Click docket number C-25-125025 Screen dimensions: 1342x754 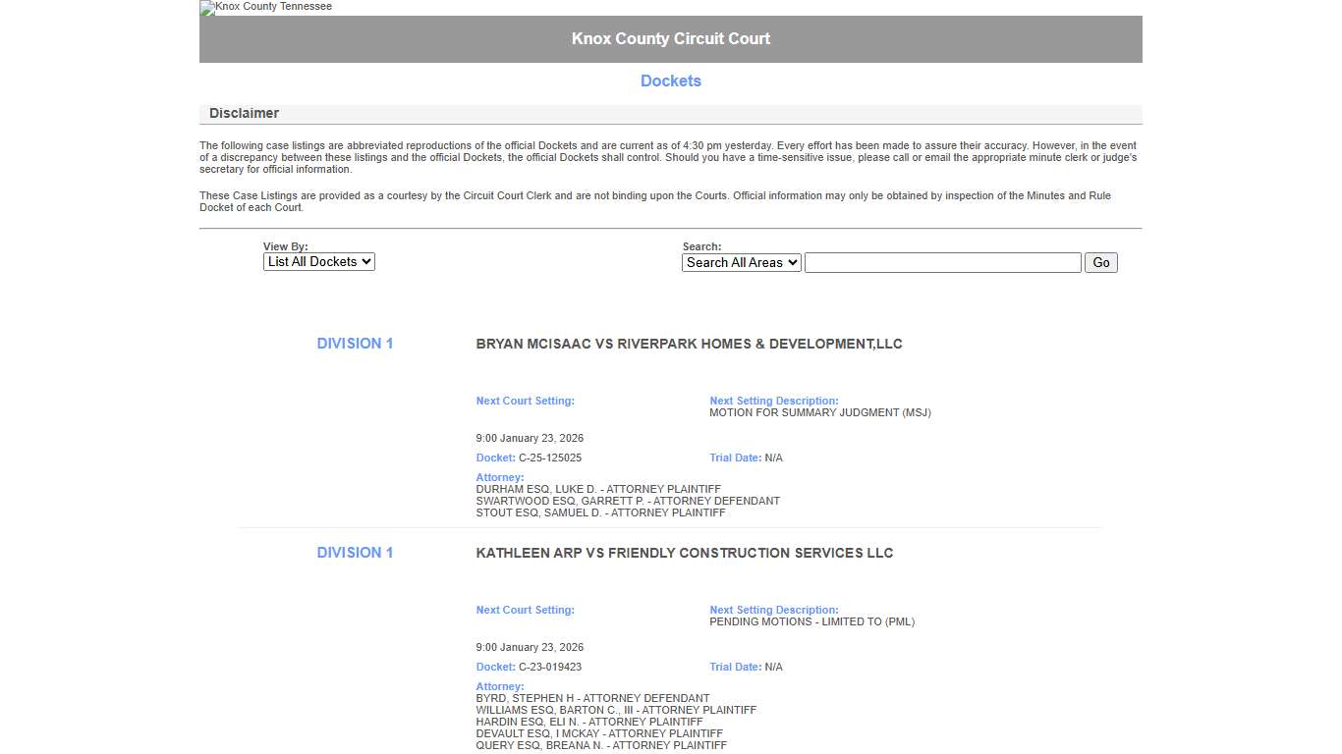coord(550,458)
